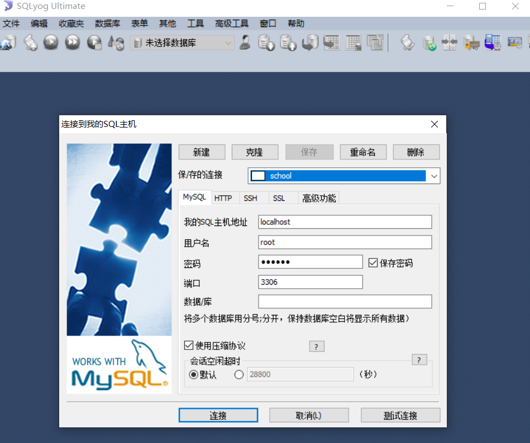Click the grayed 保存 button

point(309,152)
